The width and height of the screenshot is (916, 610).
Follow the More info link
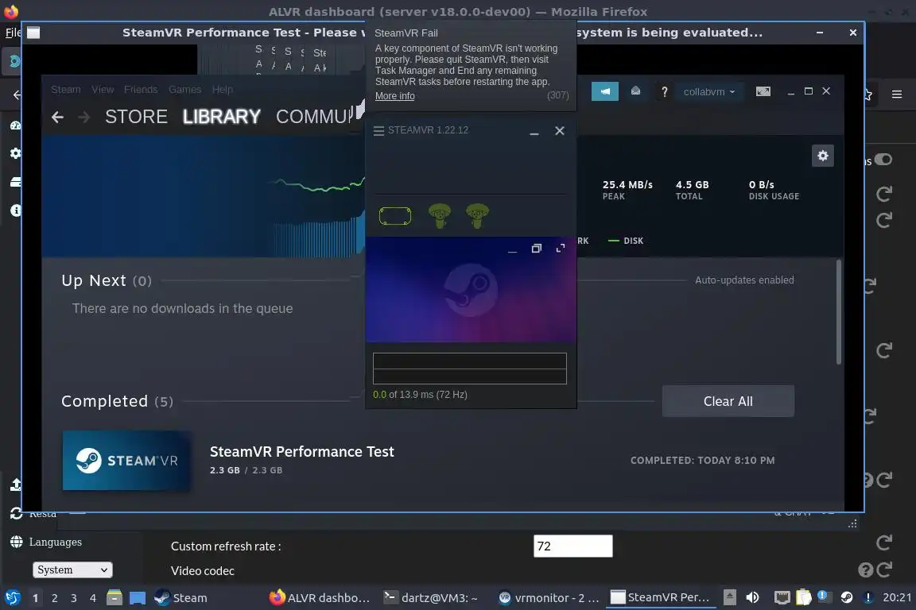tap(395, 96)
